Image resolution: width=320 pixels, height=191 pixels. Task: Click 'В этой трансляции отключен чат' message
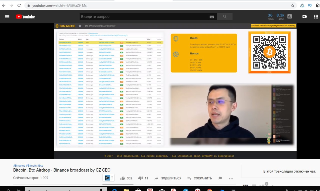(x=290, y=172)
